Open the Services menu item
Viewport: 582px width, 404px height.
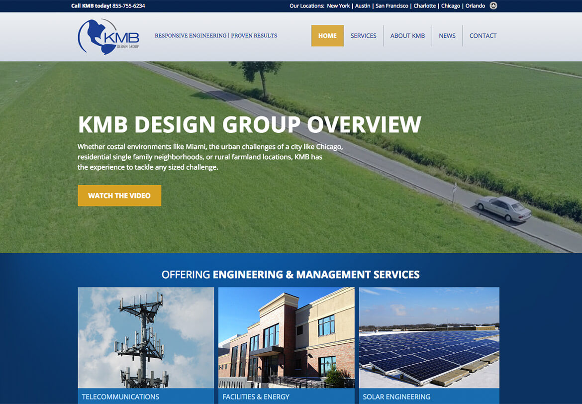pyautogui.click(x=364, y=36)
